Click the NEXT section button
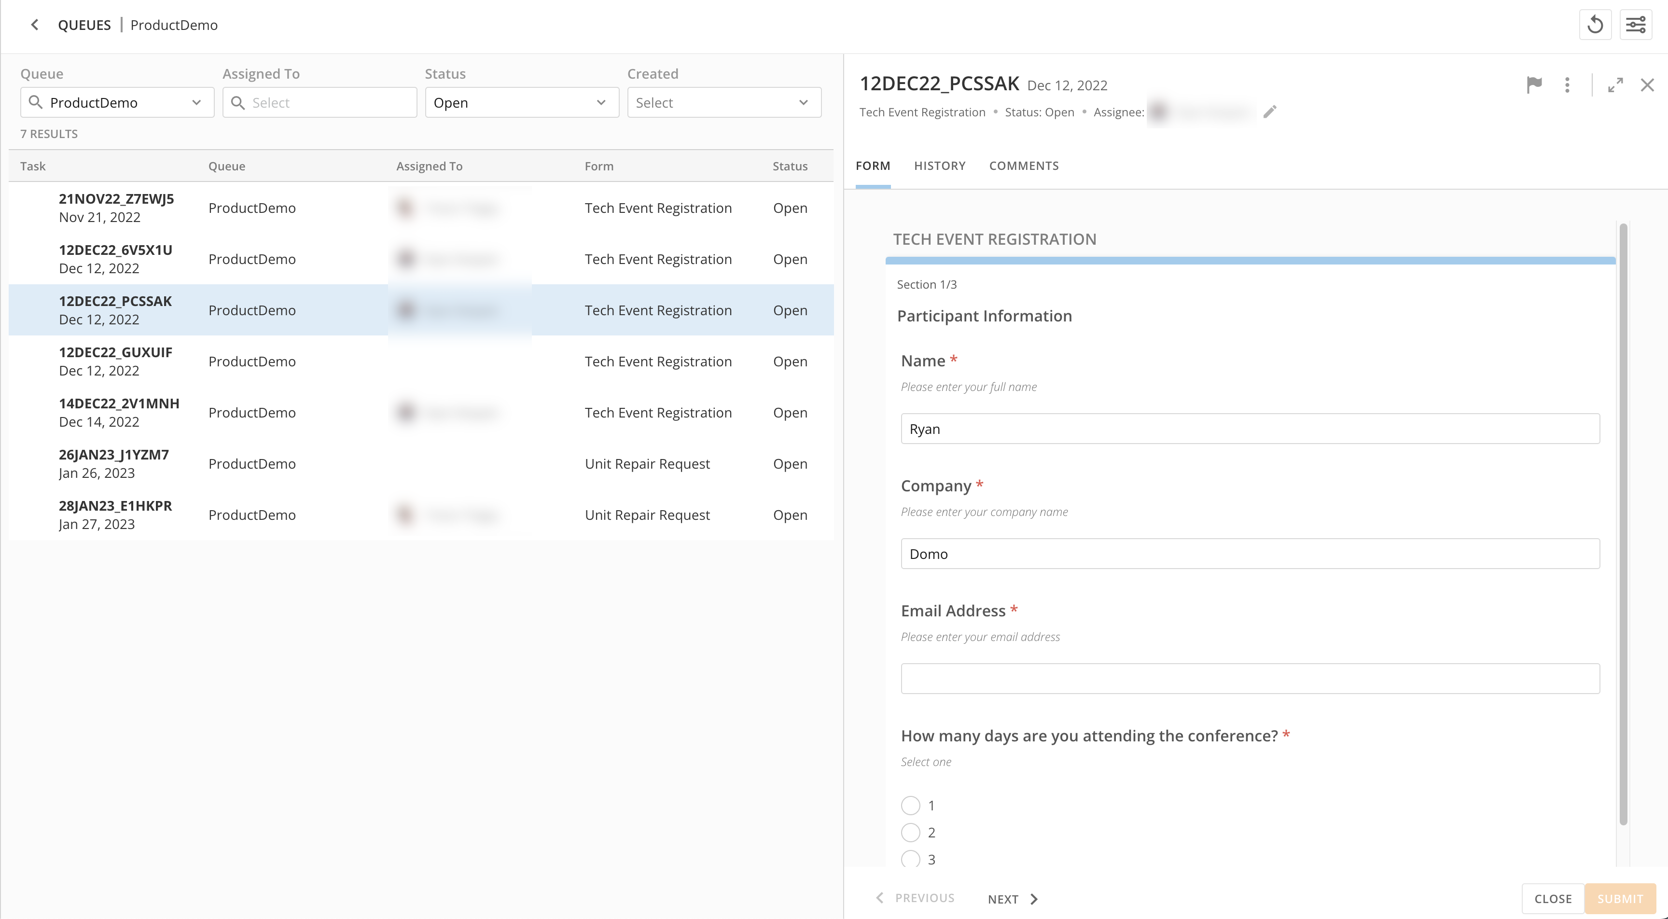This screenshot has height=919, width=1668. [x=1013, y=899]
